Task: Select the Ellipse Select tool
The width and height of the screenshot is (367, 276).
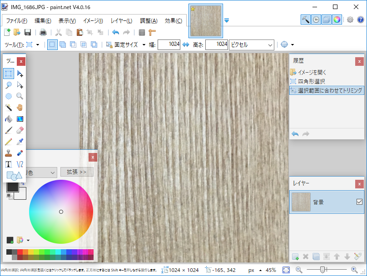Action: 9,96
